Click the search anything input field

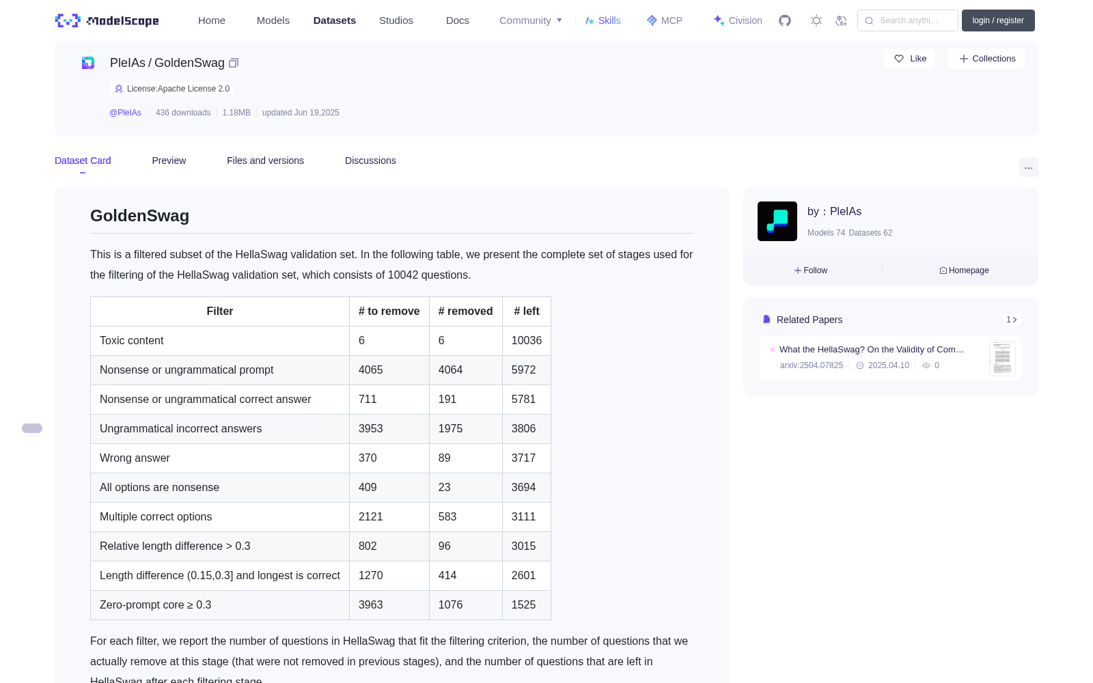pos(908,20)
